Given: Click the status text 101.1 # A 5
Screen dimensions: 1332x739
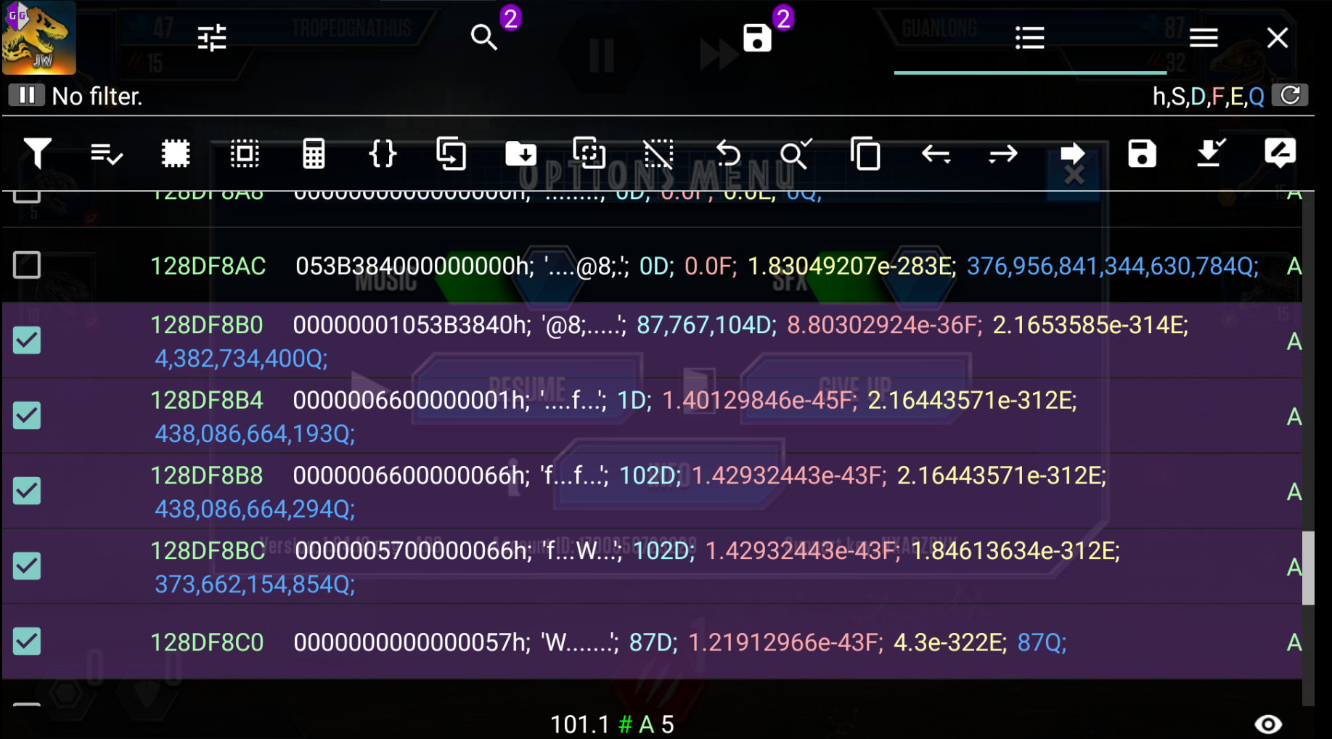Looking at the screenshot, I should pos(612,724).
